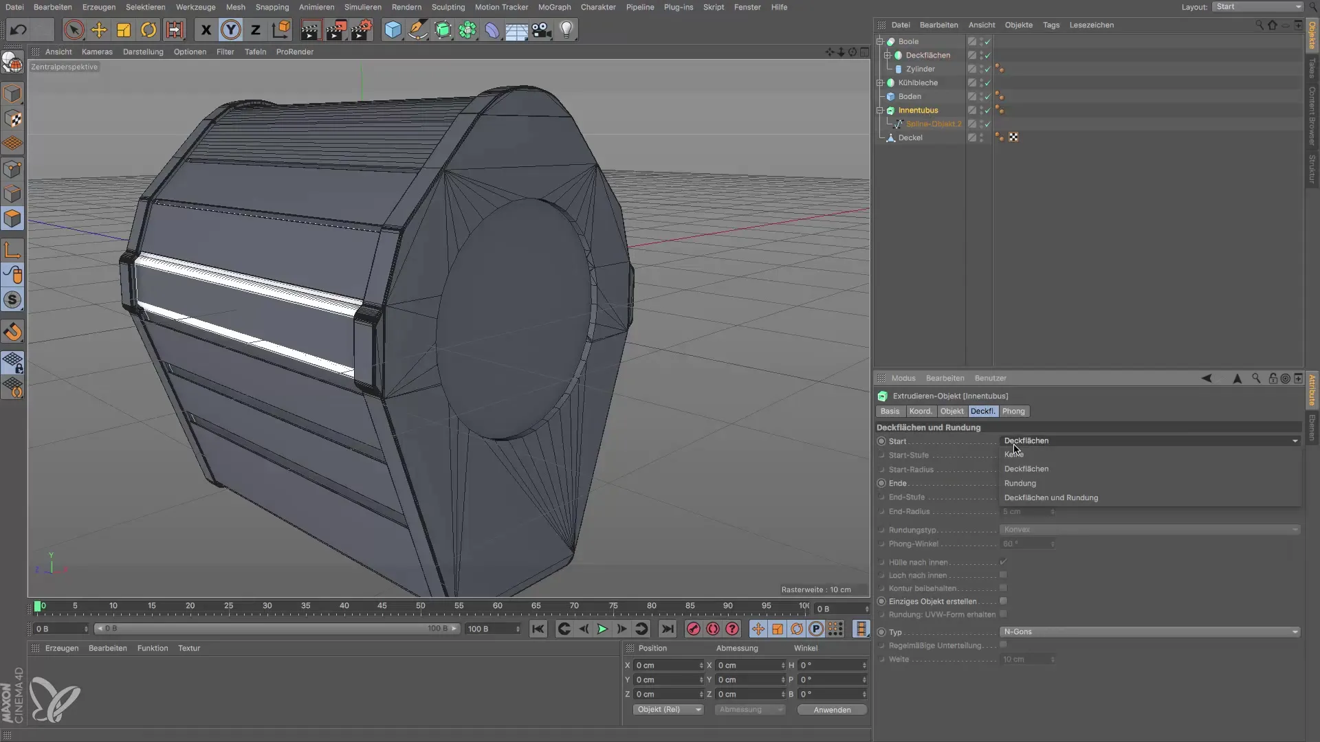Toggle snapping S icon in sidebar
This screenshot has height=742, width=1320.
[13, 300]
